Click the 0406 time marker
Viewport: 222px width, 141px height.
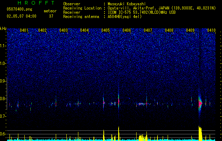pos(127,30)
